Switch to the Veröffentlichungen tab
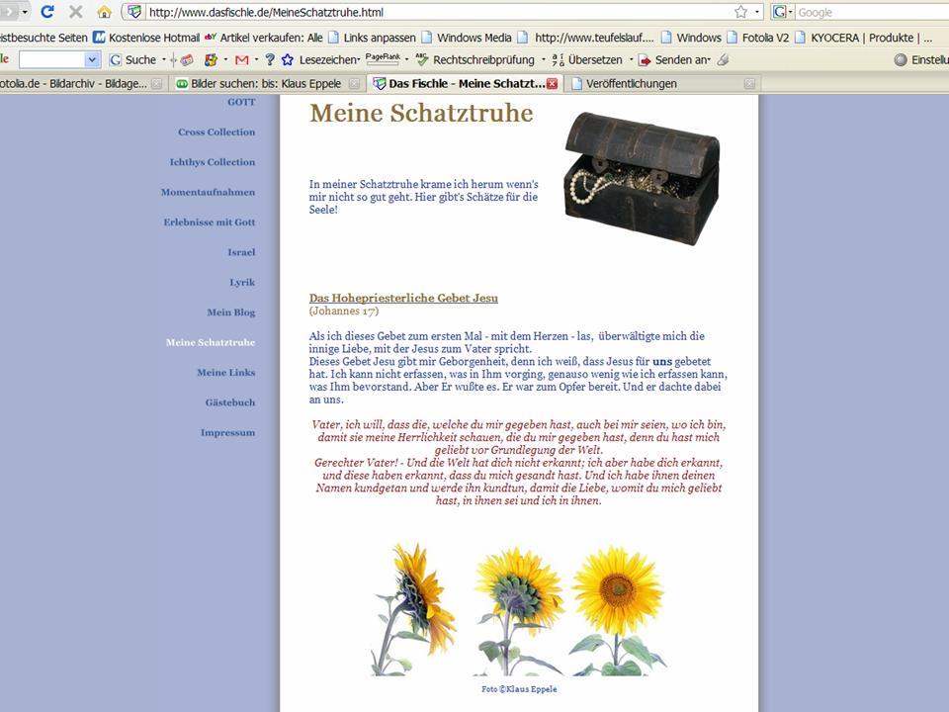 coord(631,84)
